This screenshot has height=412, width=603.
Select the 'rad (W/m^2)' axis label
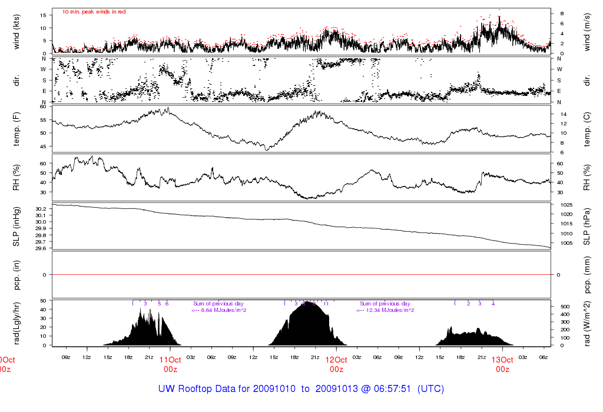coord(587,323)
